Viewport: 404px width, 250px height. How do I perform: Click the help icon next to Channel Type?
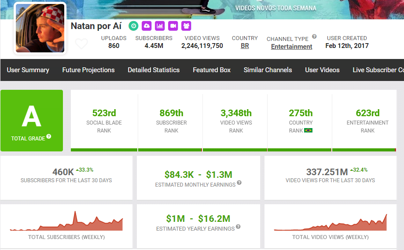314,37
